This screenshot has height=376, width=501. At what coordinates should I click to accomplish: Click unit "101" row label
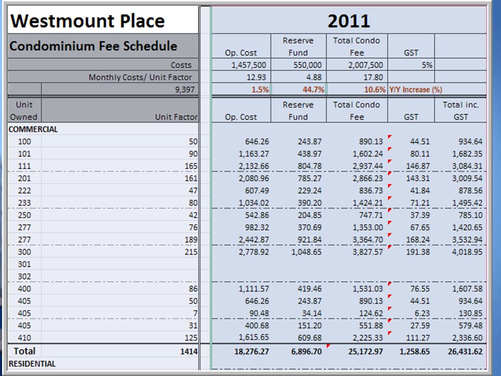(25, 154)
